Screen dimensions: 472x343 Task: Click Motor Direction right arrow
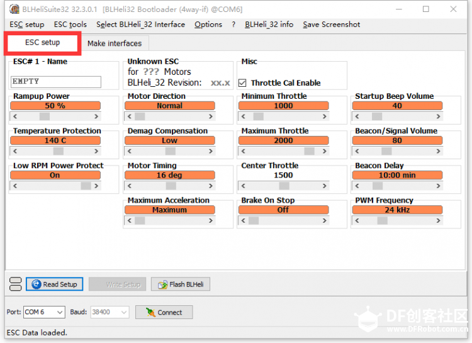(211, 116)
